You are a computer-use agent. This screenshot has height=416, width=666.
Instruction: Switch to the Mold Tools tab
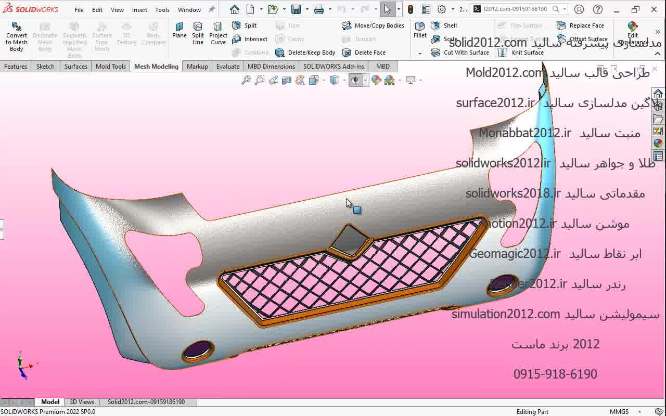point(111,66)
